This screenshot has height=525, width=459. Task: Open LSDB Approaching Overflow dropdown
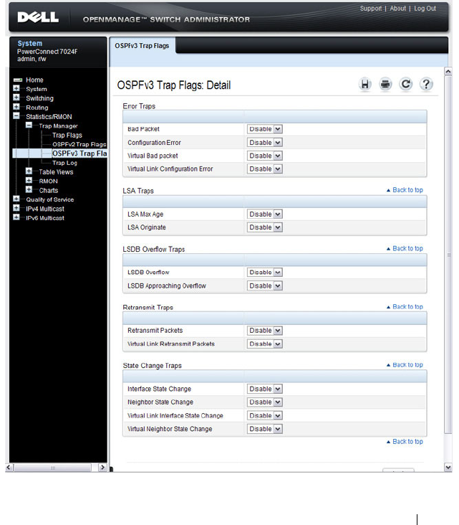(x=265, y=285)
